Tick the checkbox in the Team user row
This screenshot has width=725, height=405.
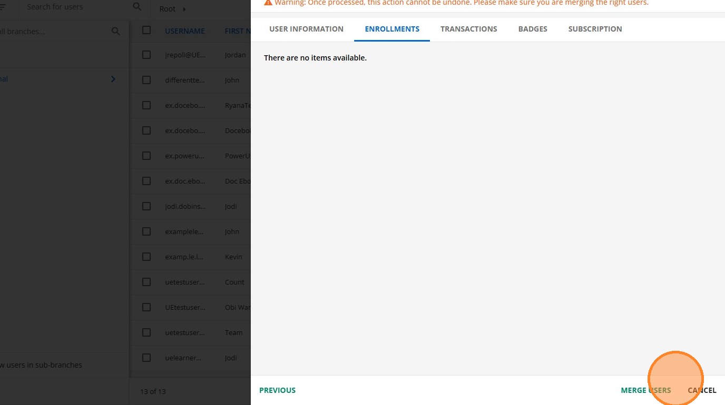[x=146, y=332]
